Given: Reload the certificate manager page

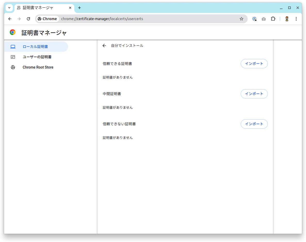Looking at the screenshot, I should click(28, 19).
